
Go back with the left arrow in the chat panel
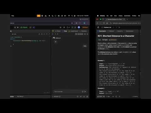53,34
